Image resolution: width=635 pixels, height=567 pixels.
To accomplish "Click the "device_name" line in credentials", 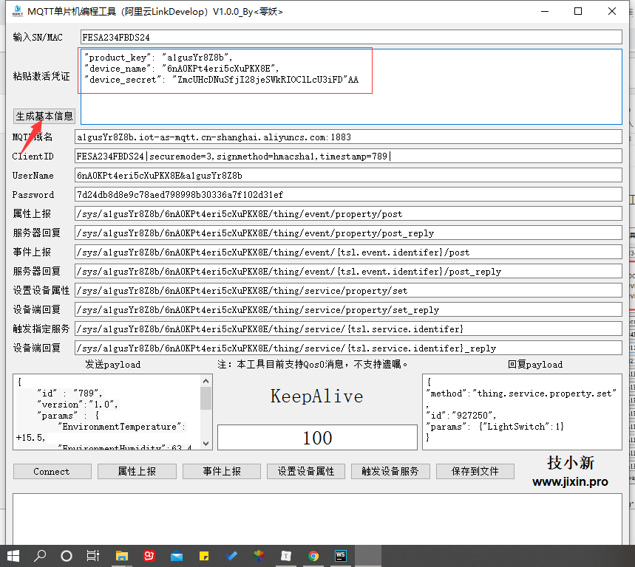I will (181, 69).
